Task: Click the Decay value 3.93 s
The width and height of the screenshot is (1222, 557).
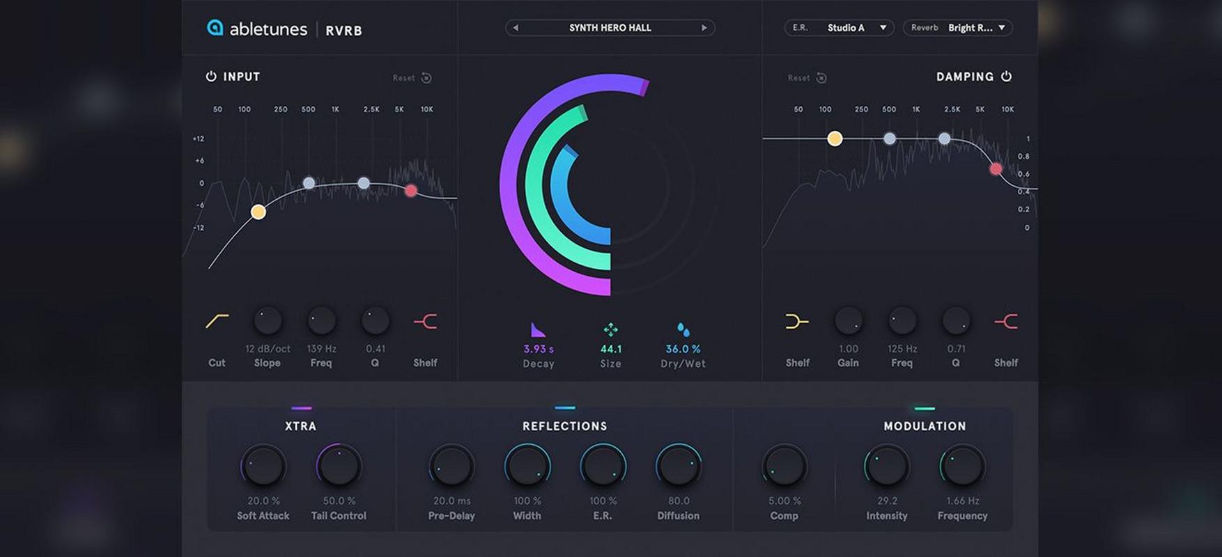Action: point(539,349)
